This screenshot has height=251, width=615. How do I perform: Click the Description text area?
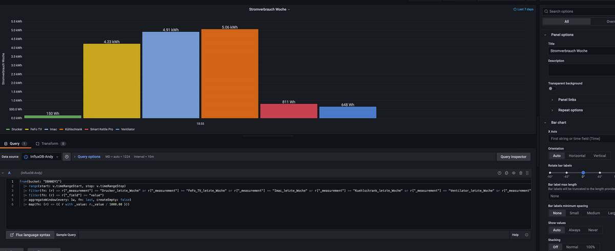[582, 70]
